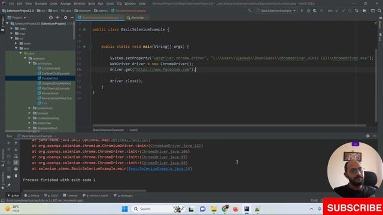
Task: Open the Refactor menu
Action: point(80,4)
